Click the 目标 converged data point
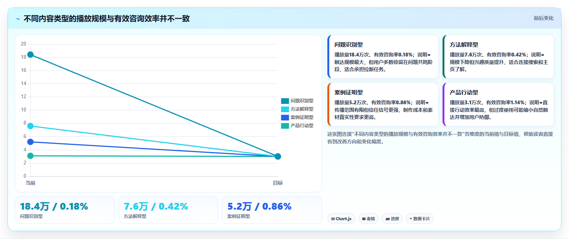569x239 pixels. (x=278, y=156)
